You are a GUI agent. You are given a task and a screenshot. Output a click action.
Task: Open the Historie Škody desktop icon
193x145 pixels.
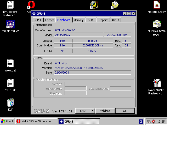pos(157,5)
